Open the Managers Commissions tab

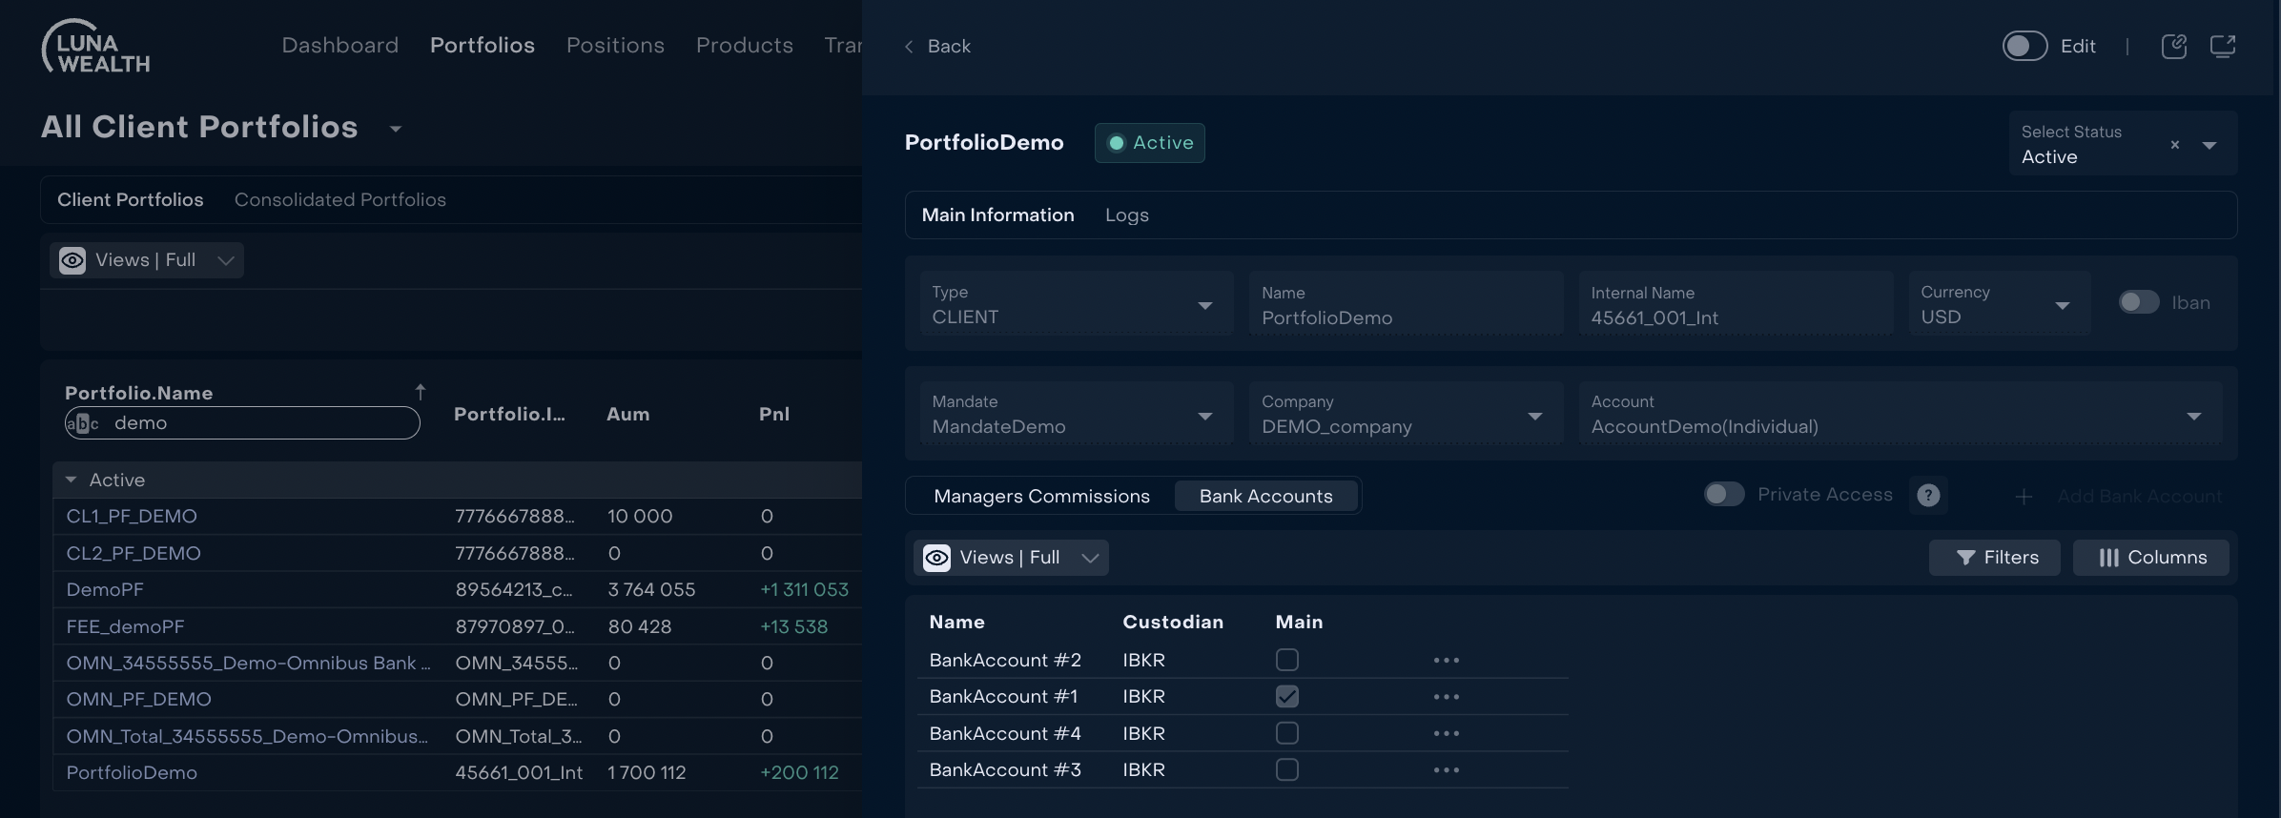pos(1041,496)
